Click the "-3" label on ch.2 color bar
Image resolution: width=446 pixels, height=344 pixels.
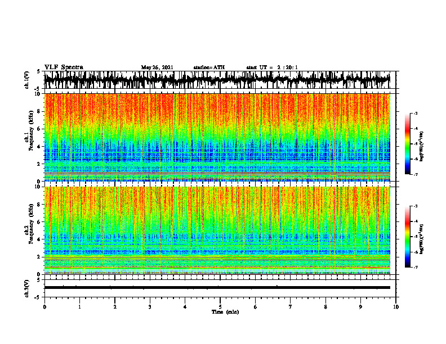point(415,206)
